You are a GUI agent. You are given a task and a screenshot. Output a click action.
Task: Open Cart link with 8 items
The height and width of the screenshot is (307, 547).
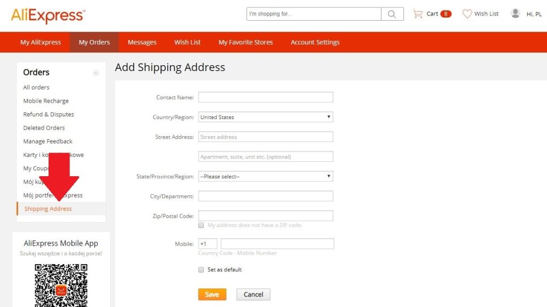point(432,14)
